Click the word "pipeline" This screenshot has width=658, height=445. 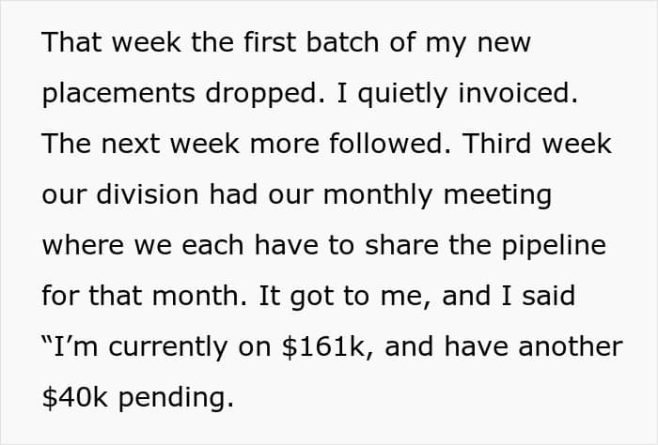pos(554,246)
